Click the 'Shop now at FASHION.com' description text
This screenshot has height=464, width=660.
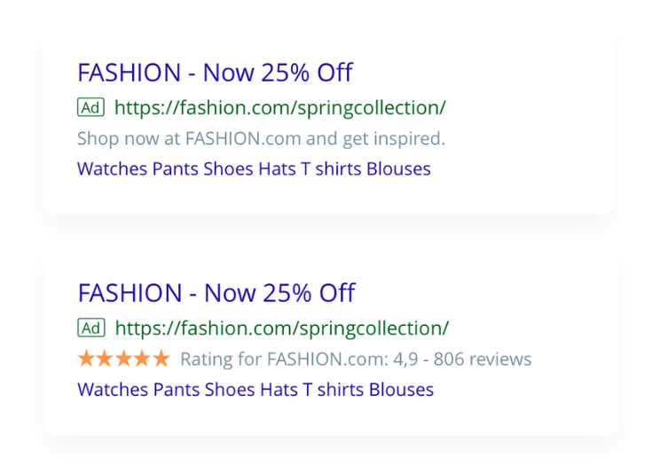(261, 139)
